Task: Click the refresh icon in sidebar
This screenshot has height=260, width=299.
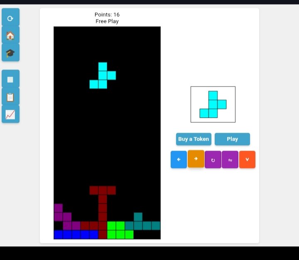Action: point(10,17)
